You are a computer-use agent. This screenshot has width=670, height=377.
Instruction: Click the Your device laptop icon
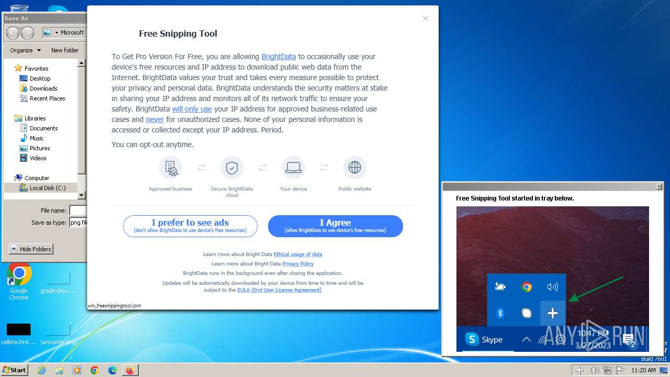pos(293,168)
